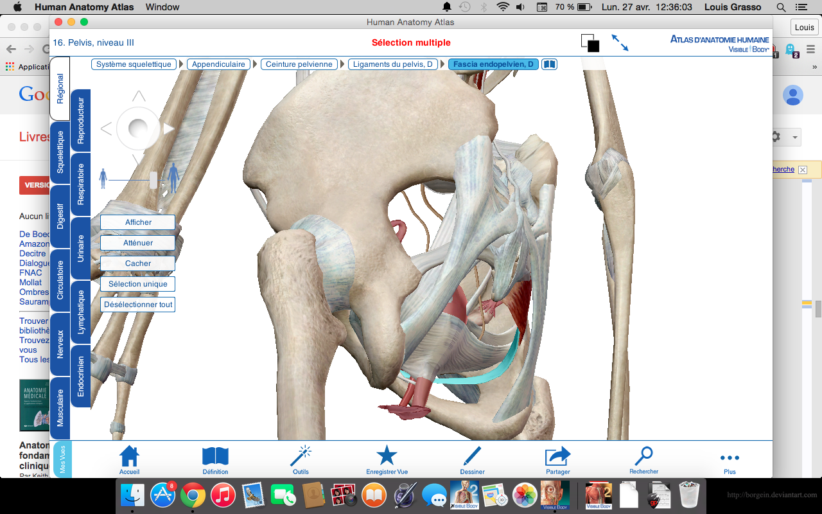822x514 pixels.
Task: Select the Dessiner pencil tool
Action: click(472, 457)
